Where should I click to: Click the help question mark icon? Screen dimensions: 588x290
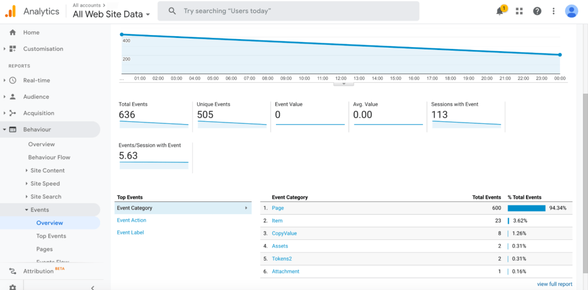pos(537,11)
